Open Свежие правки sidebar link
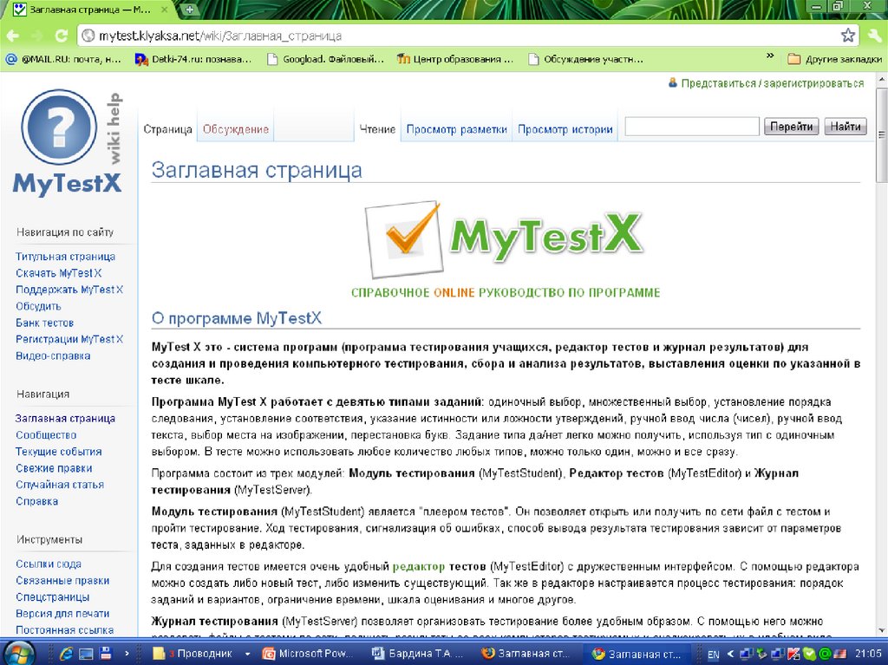The height and width of the screenshot is (665, 888). click(54, 468)
